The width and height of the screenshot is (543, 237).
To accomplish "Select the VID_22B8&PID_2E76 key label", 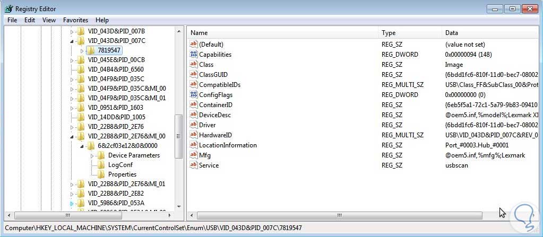I will point(116,127).
